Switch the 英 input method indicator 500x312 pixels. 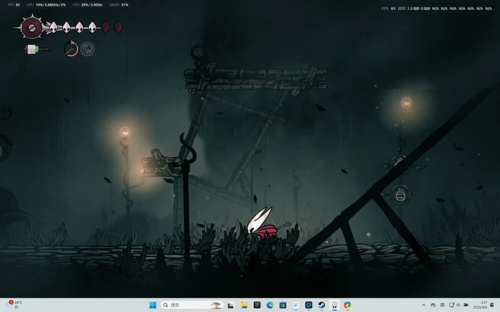point(442,305)
